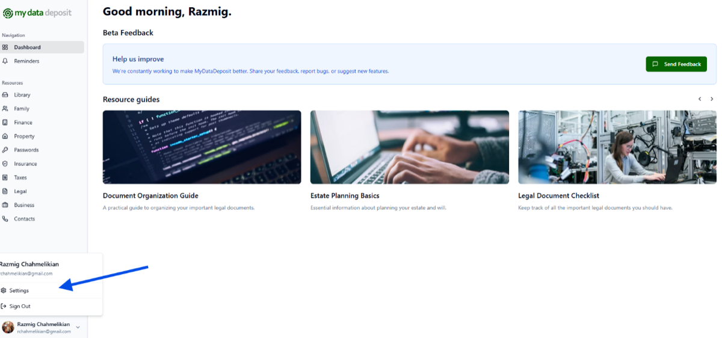Click the bottom account name Razmig Chahmelikian
Screen dimensions: 722x338
[x=43, y=325]
